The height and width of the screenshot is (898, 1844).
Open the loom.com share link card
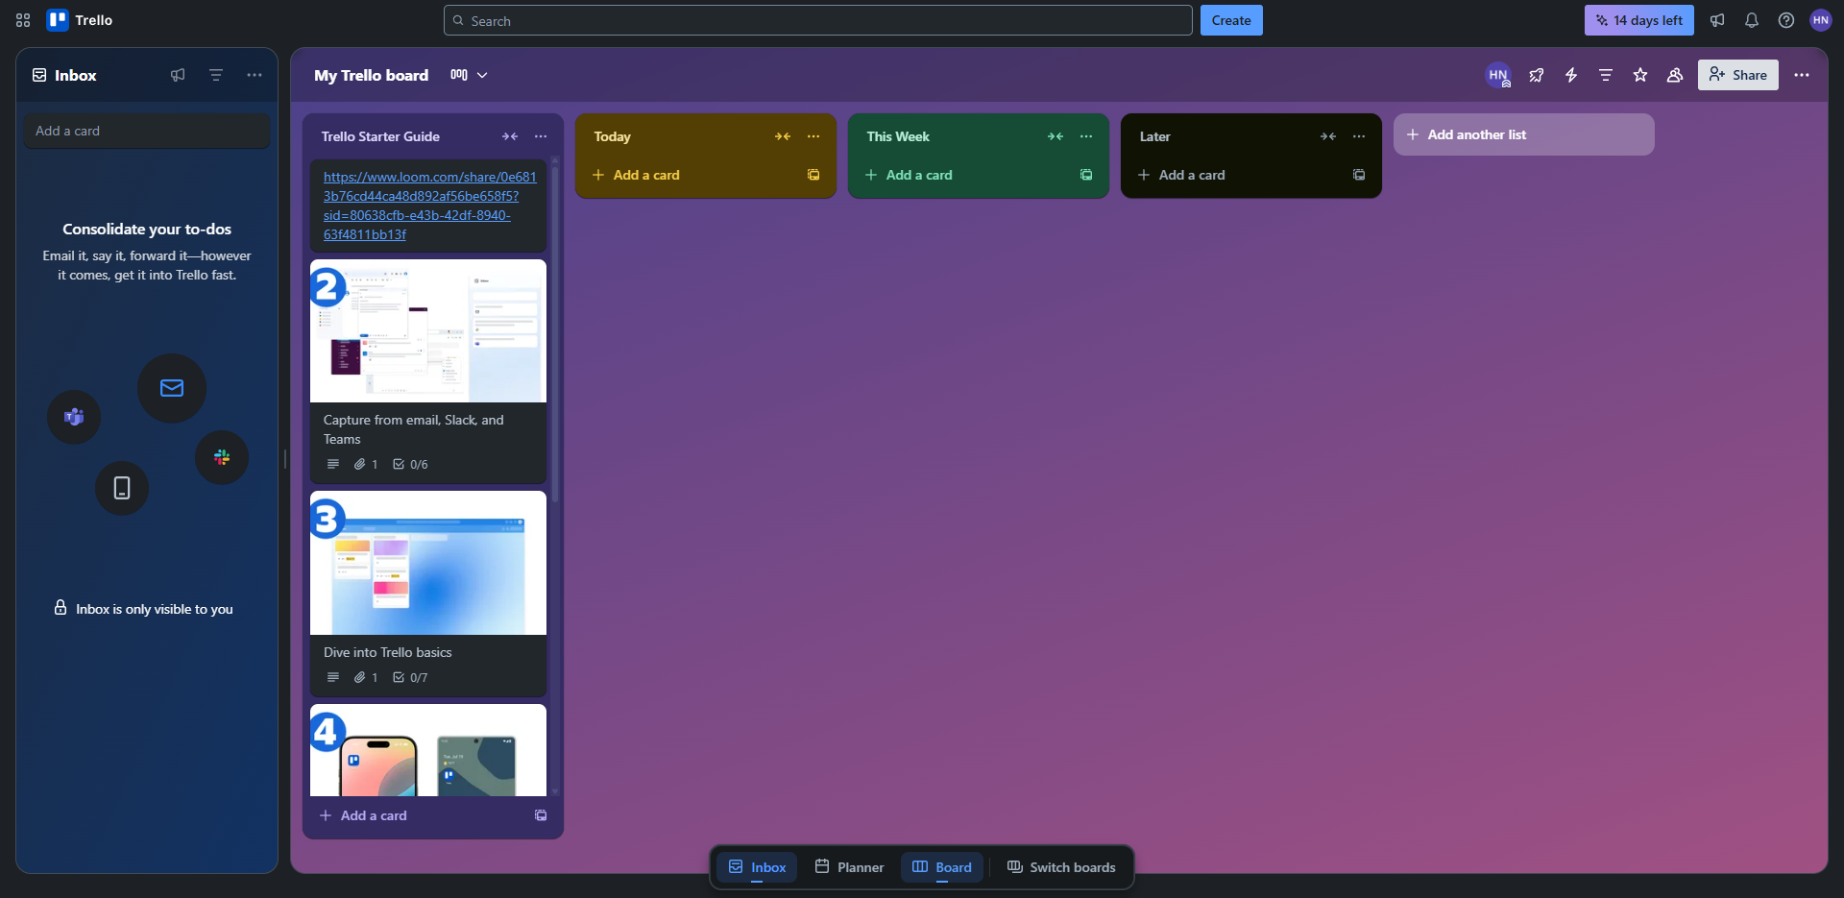pos(429,206)
